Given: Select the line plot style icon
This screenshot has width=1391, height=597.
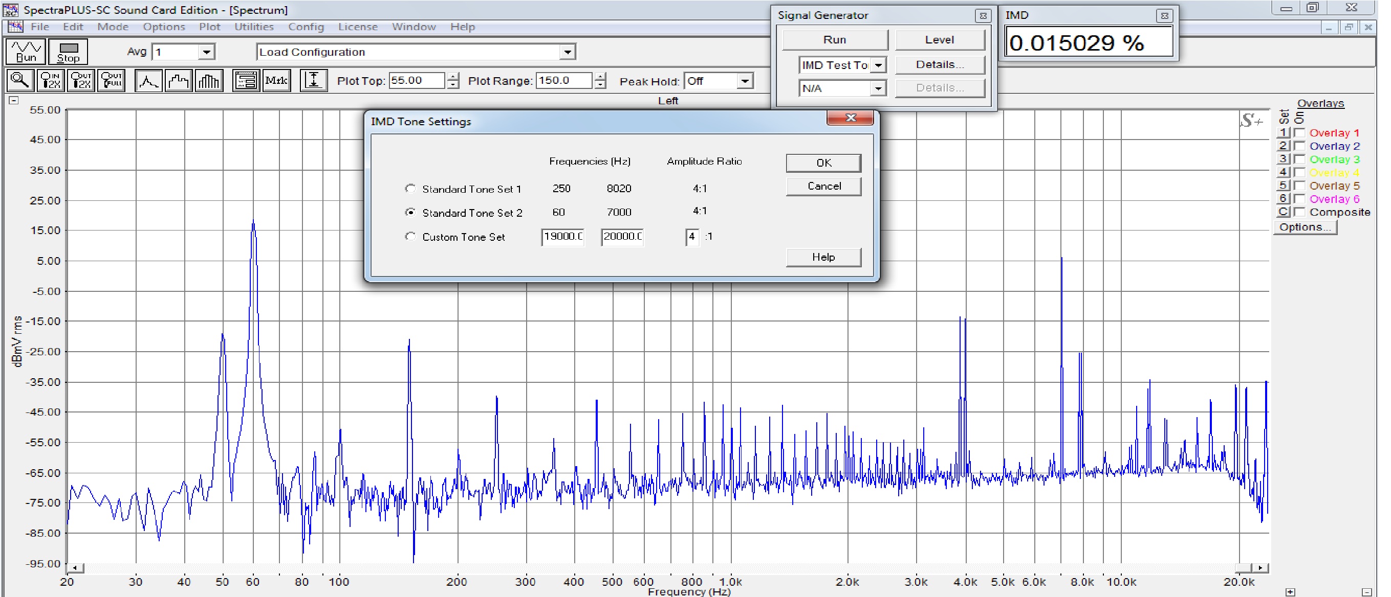Looking at the screenshot, I should coord(148,81).
